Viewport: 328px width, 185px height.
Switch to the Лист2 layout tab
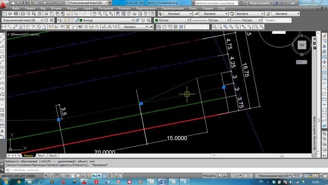click(53, 155)
